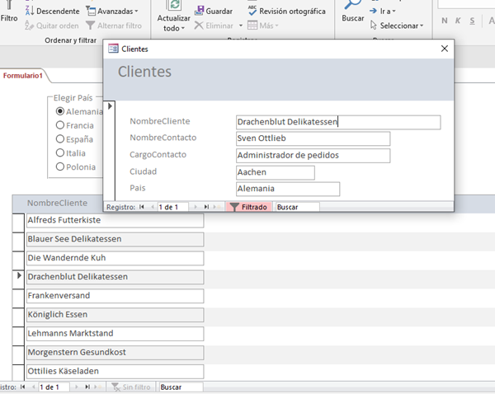The height and width of the screenshot is (394, 495).
Task: Open the Ir a dropdown menu
Action: [x=385, y=12]
